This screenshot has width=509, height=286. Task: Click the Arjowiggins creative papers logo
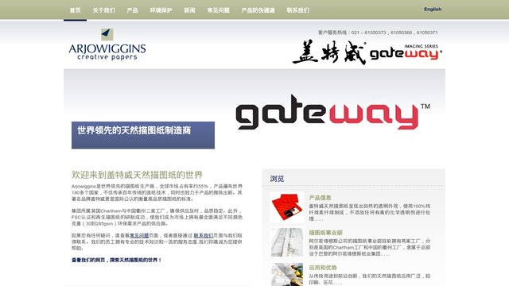(x=107, y=44)
